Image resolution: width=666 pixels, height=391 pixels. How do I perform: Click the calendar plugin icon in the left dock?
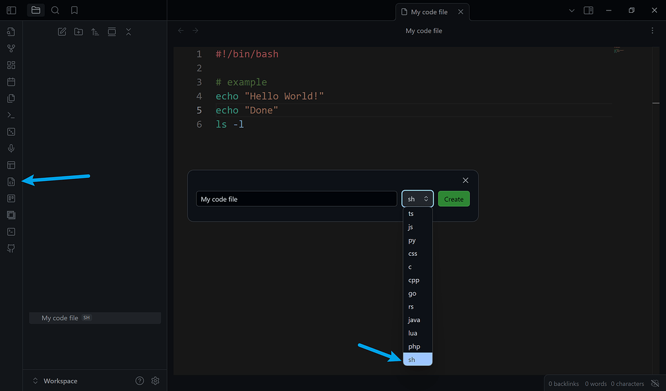[11, 81]
